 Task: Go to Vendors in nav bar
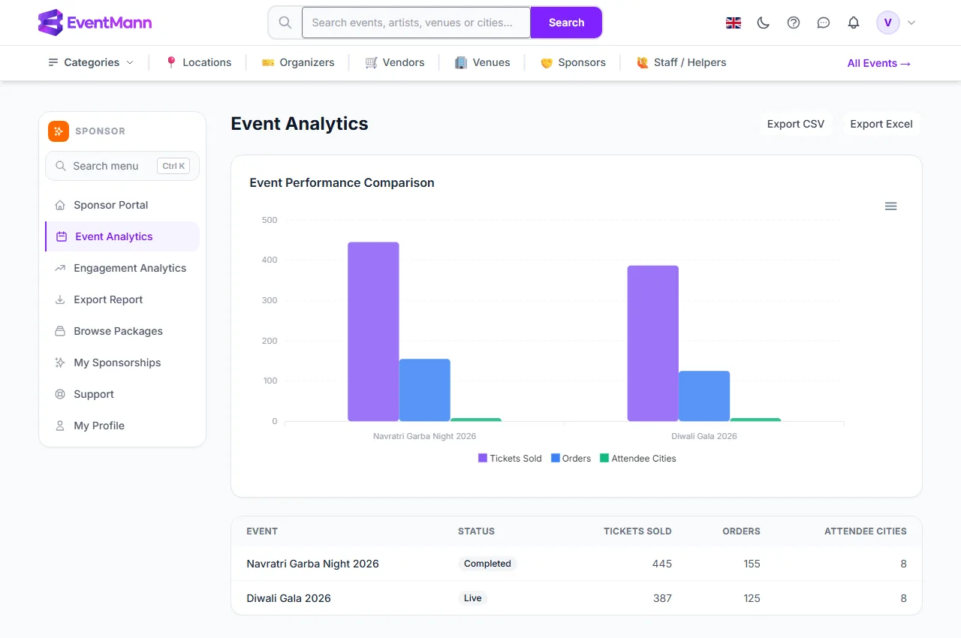tap(395, 62)
